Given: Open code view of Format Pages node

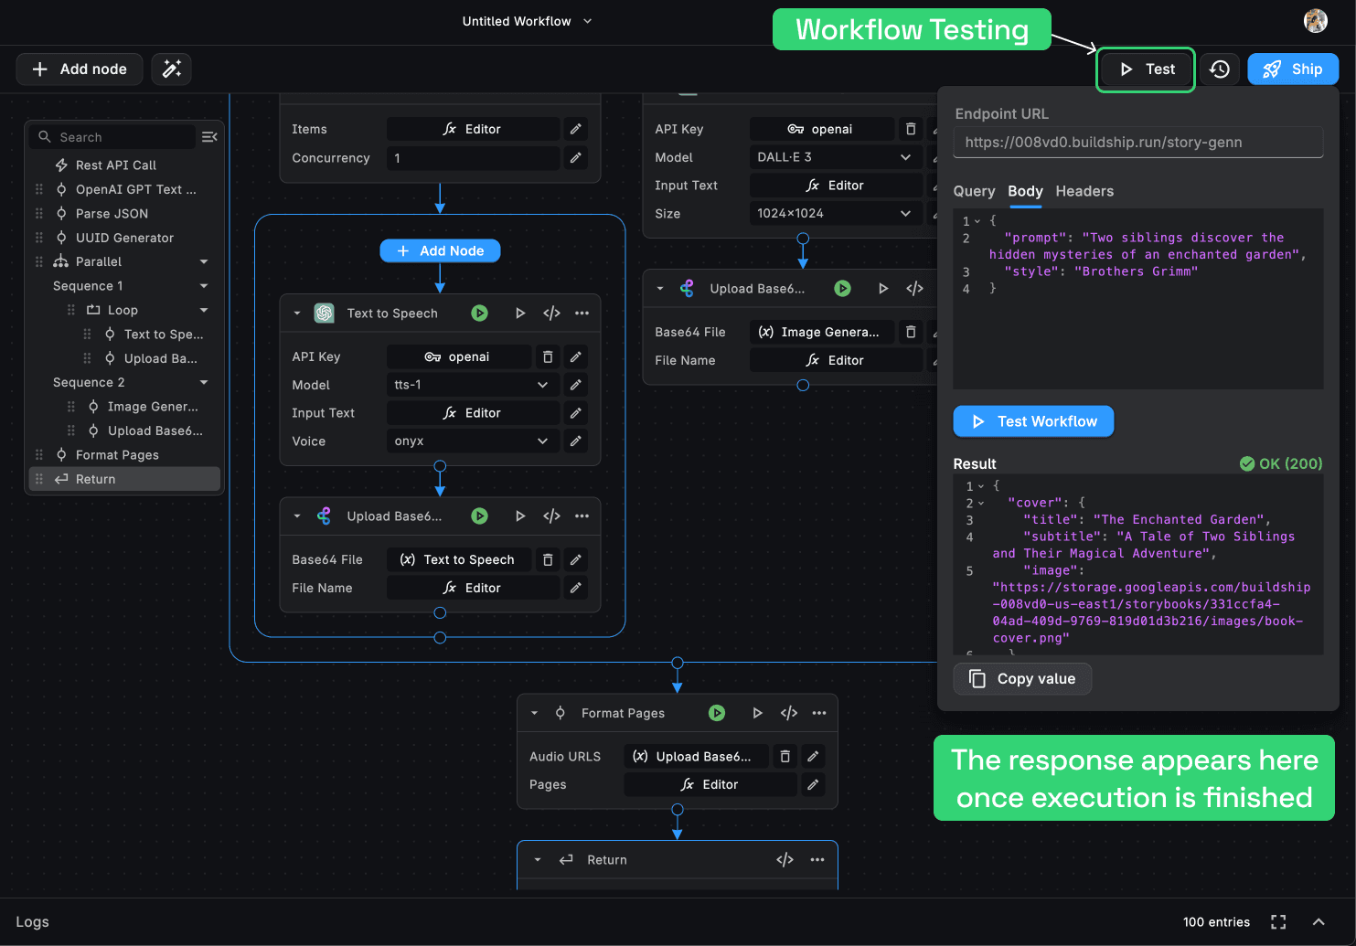Looking at the screenshot, I should pyautogui.click(x=788, y=713).
